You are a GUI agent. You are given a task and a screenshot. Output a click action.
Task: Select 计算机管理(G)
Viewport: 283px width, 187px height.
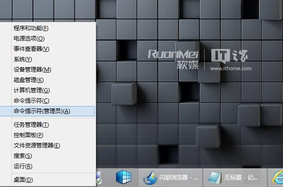point(48,90)
